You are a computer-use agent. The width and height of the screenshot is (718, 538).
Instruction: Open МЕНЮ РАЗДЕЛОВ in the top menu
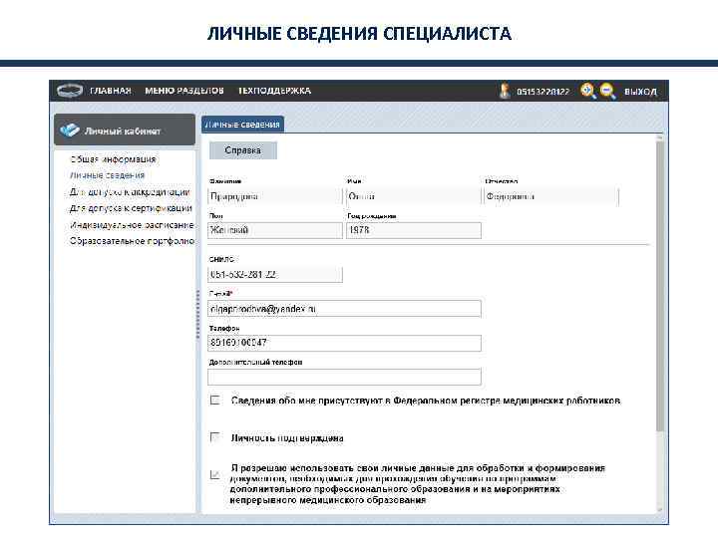[184, 91]
